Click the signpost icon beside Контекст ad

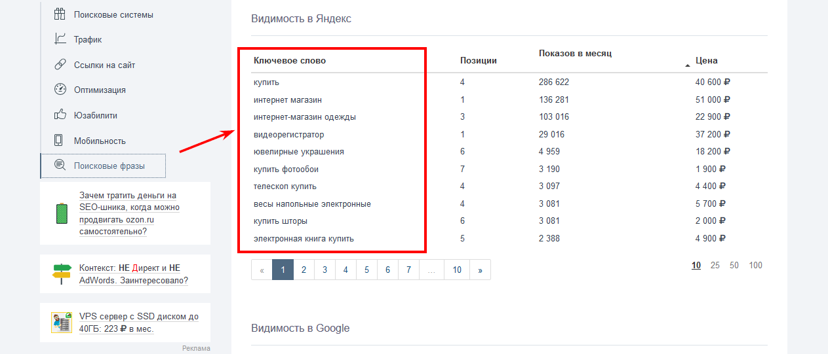pos(62,274)
